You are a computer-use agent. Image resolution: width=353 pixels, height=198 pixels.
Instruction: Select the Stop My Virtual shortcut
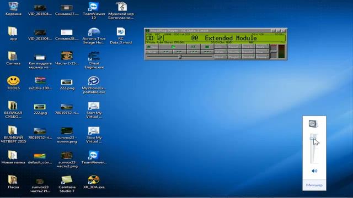coord(94,134)
